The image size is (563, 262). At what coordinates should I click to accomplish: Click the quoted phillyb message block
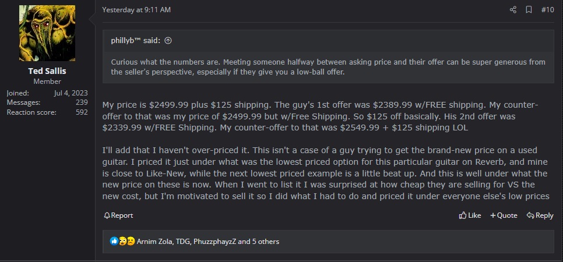328,67
